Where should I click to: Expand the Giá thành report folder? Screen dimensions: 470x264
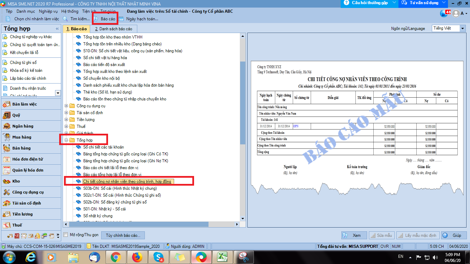click(66, 133)
